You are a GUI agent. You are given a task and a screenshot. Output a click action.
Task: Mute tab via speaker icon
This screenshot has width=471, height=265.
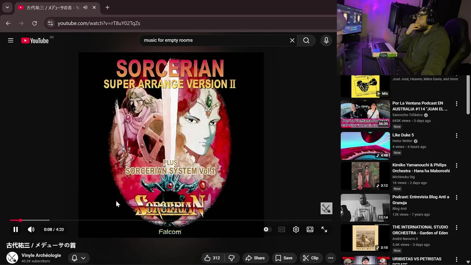point(85,7)
